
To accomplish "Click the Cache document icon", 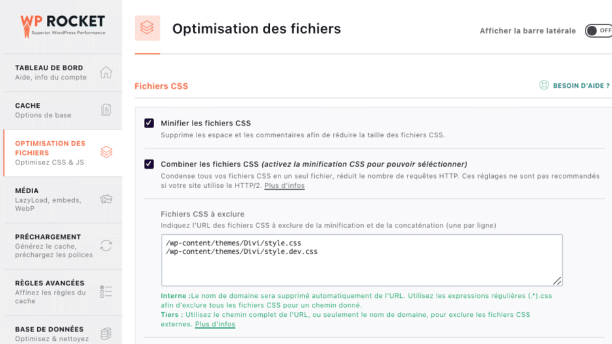I will 106,110.
